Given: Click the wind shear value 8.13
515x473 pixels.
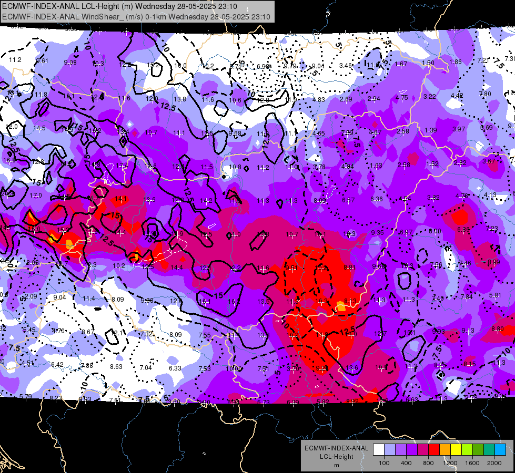Looking at the screenshot, I should click(350, 301).
